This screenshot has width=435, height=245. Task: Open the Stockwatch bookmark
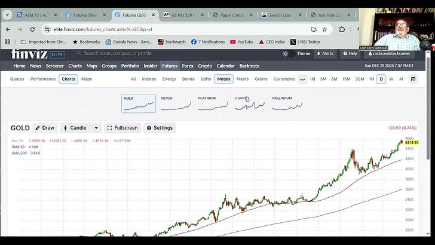point(171,42)
